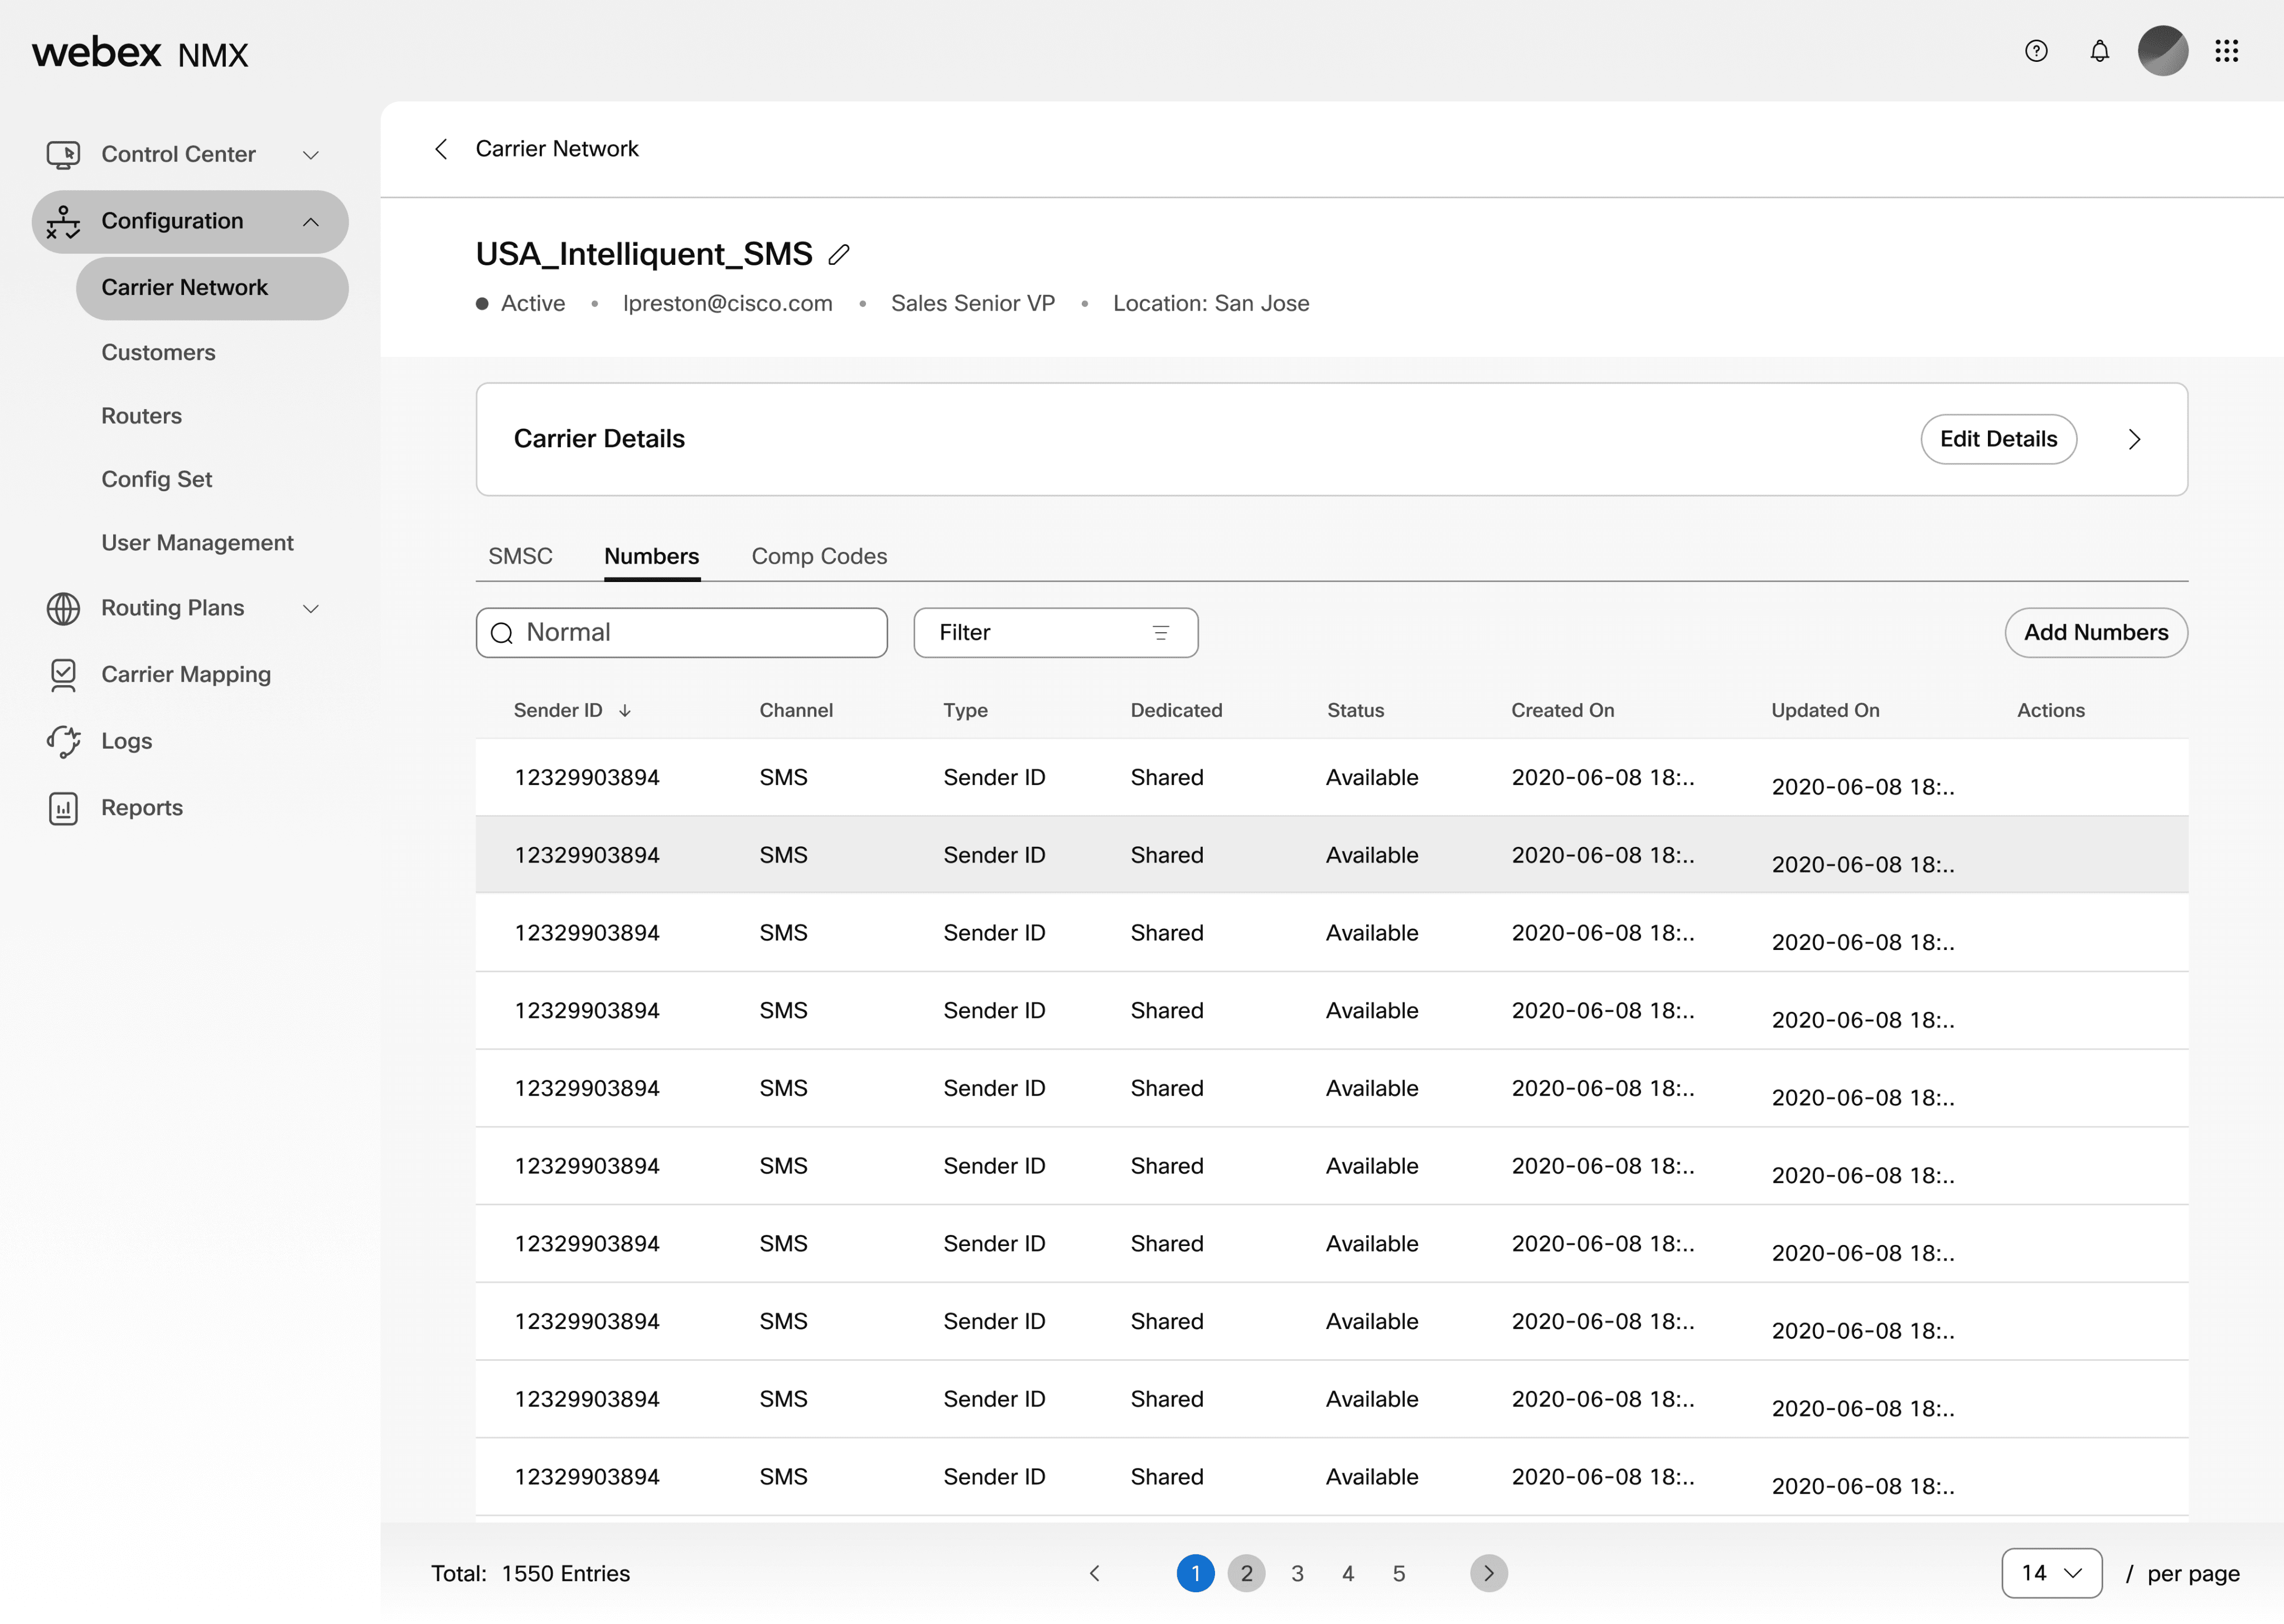Click the Channel column header
The height and width of the screenshot is (1624, 2284).
coord(796,711)
